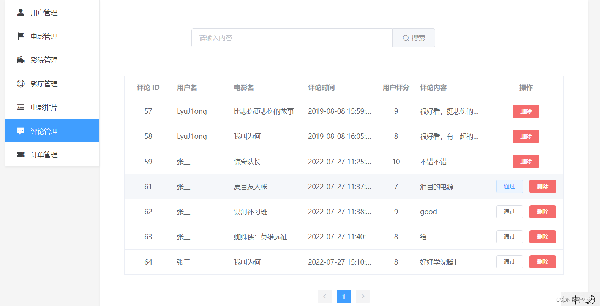Click movie name 夏目友人帐
The height and width of the screenshot is (306, 600).
click(x=251, y=187)
